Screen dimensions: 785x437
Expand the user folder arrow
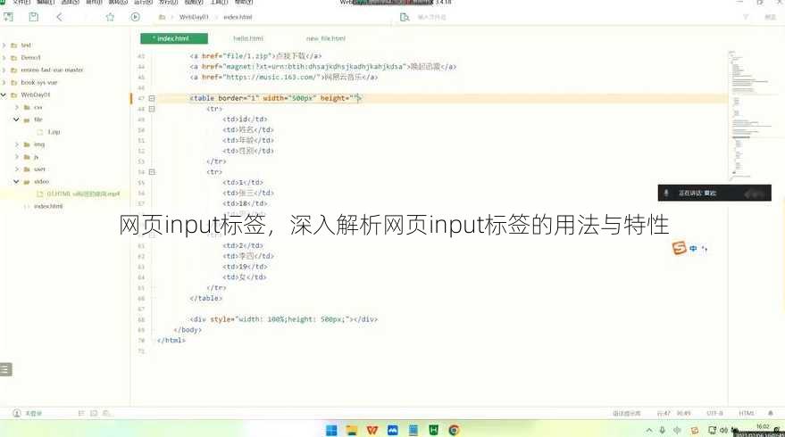point(16,169)
